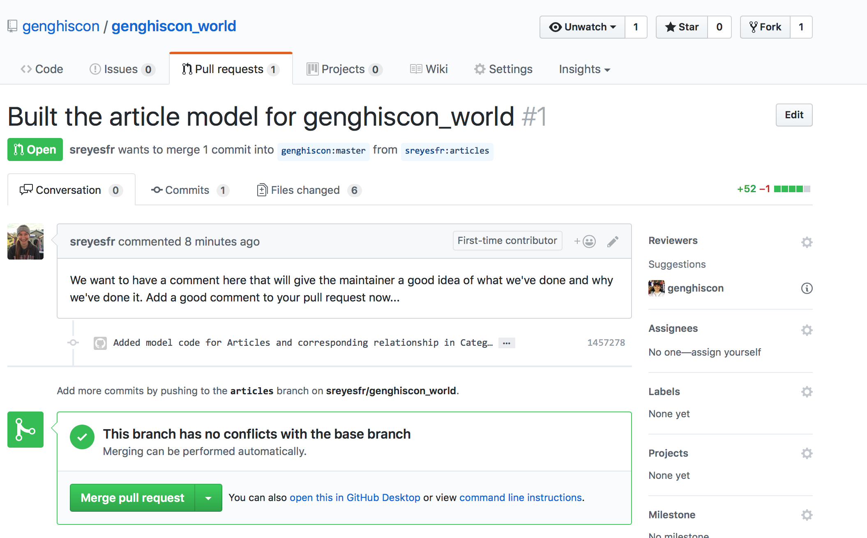
Task: Open the command line instructions link
Action: (521, 498)
